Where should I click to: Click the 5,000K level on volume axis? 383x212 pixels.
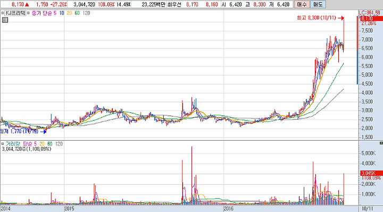(x=368, y=153)
